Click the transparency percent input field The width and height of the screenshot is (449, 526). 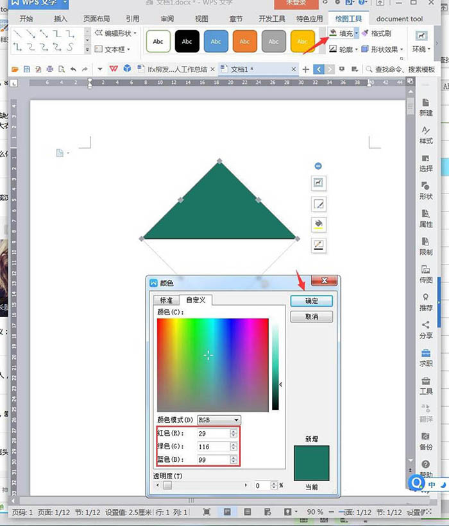point(262,486)
